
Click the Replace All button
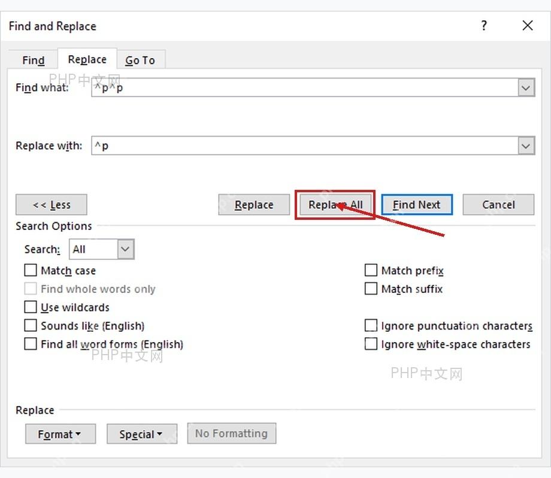point(335,204)
